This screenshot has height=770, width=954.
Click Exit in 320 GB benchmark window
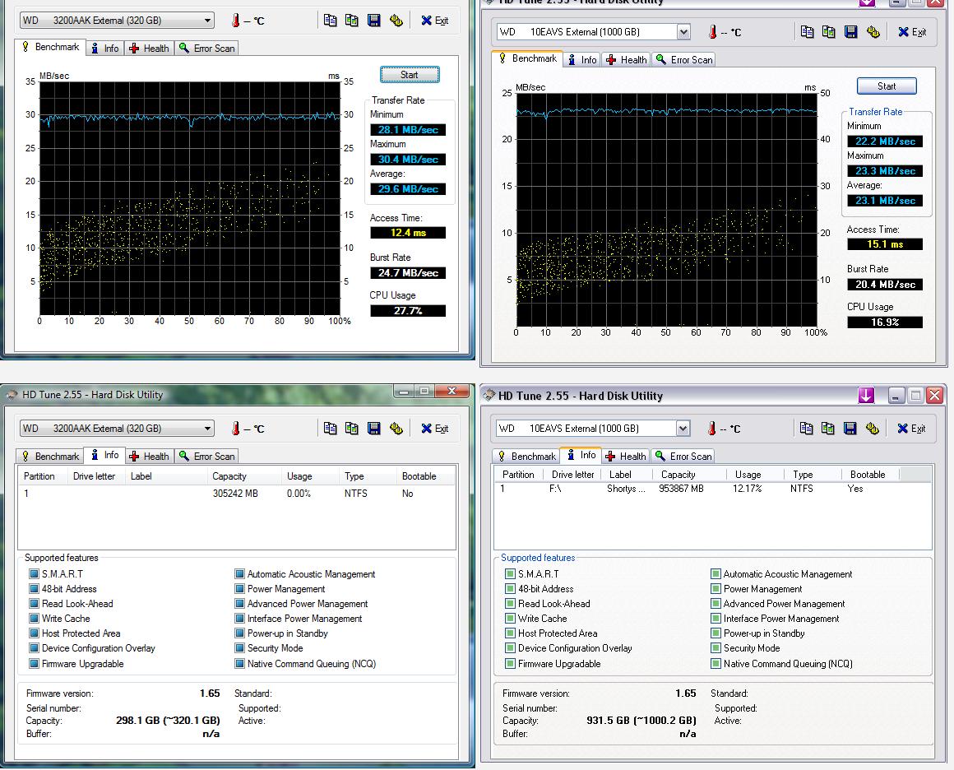click(x=435, y=21)
